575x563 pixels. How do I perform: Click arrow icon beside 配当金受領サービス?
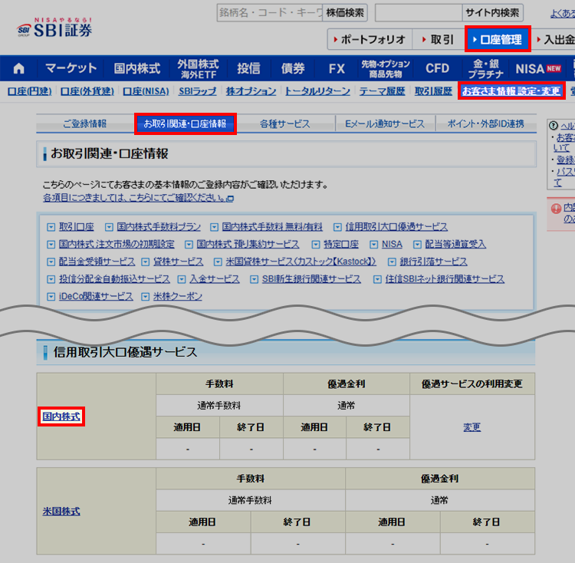click(x=51, y=262)
